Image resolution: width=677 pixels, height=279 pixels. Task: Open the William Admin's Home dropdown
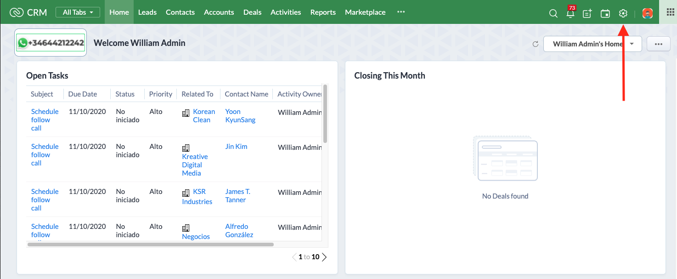tap(592, 44)
